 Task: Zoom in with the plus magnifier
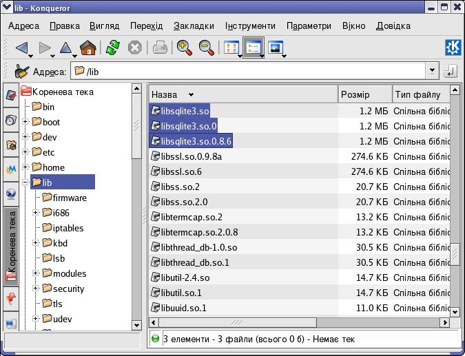coord(185,48)
